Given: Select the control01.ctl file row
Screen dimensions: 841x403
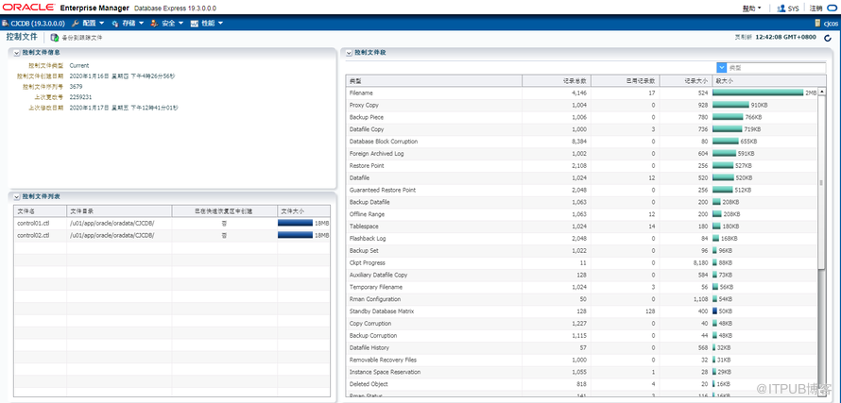Looking at the screenshot, I should tap(172, 223).
